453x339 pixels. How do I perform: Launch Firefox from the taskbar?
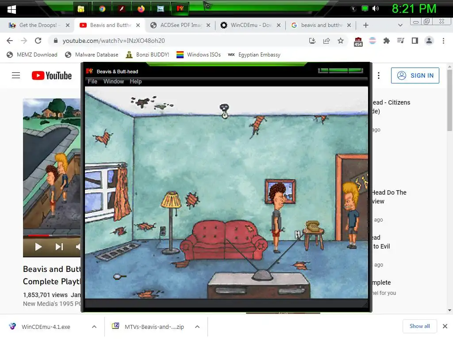pyautogui.click(x=141, y=9)
